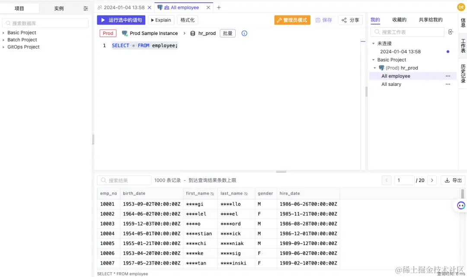The image size is (467, 277).
Task: Expand the Basic Project tree node
Action: tap(3, 33)
